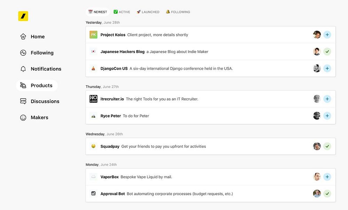Switch to the Launched tab

tap(148, 12)
